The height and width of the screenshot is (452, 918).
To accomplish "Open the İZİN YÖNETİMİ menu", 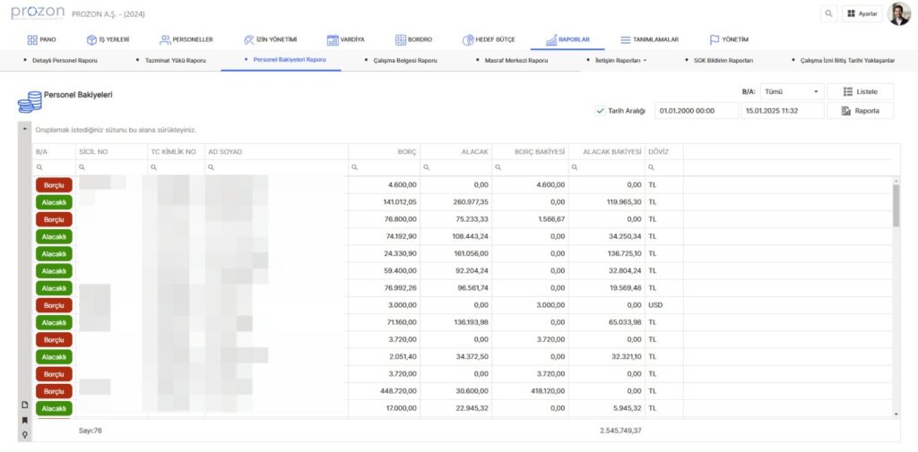I will pos(270,39).
